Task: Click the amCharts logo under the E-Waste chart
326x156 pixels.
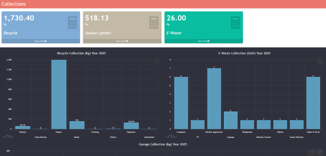Action: 171,136
